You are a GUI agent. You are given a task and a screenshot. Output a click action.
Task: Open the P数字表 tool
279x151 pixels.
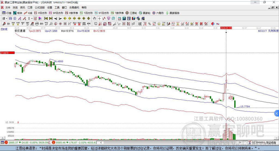(72, 13)
